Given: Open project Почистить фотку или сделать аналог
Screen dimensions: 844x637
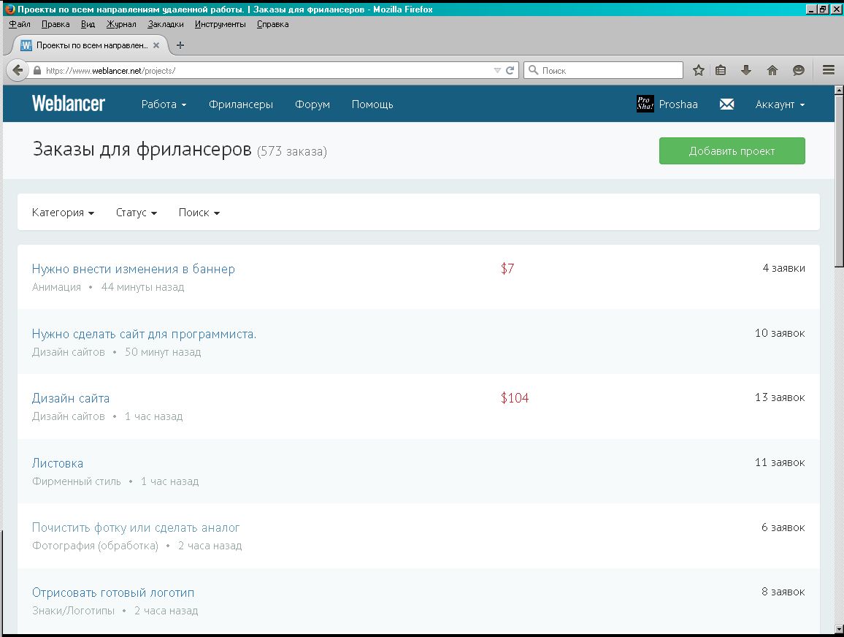Looking at the screenshot, I should pyautogui.click(x=136, y=527).
